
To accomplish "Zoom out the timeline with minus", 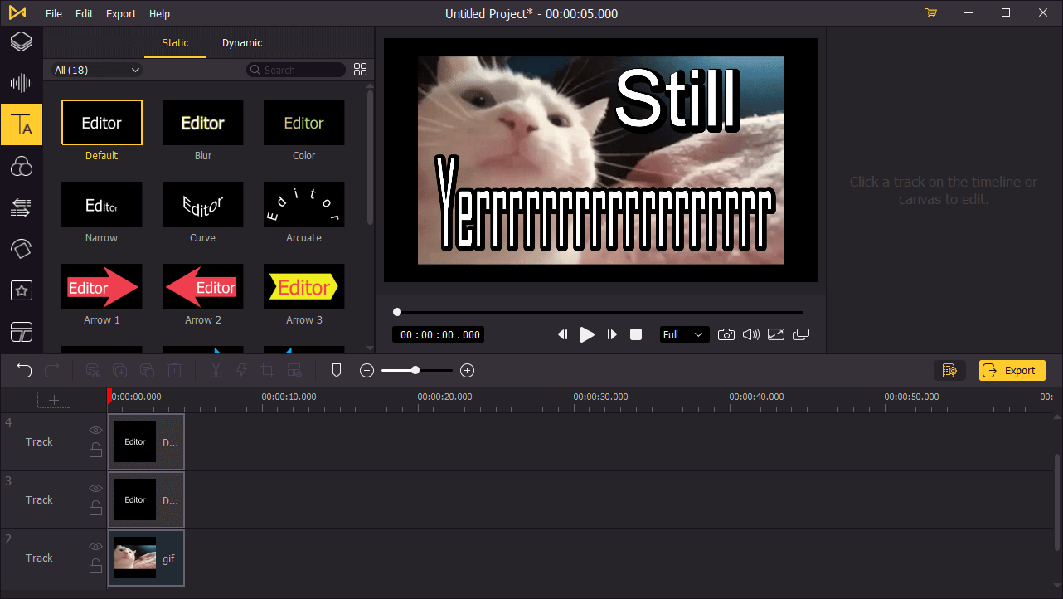I will click(x=367, y=371).
